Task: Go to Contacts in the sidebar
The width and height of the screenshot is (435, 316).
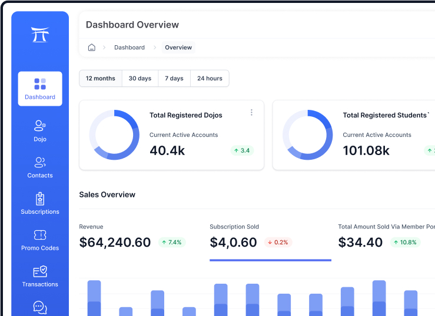Action: tap(40, 167)
